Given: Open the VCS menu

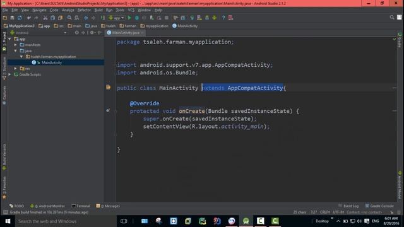Looking at the screenshot, I should [x=131, y=10].
